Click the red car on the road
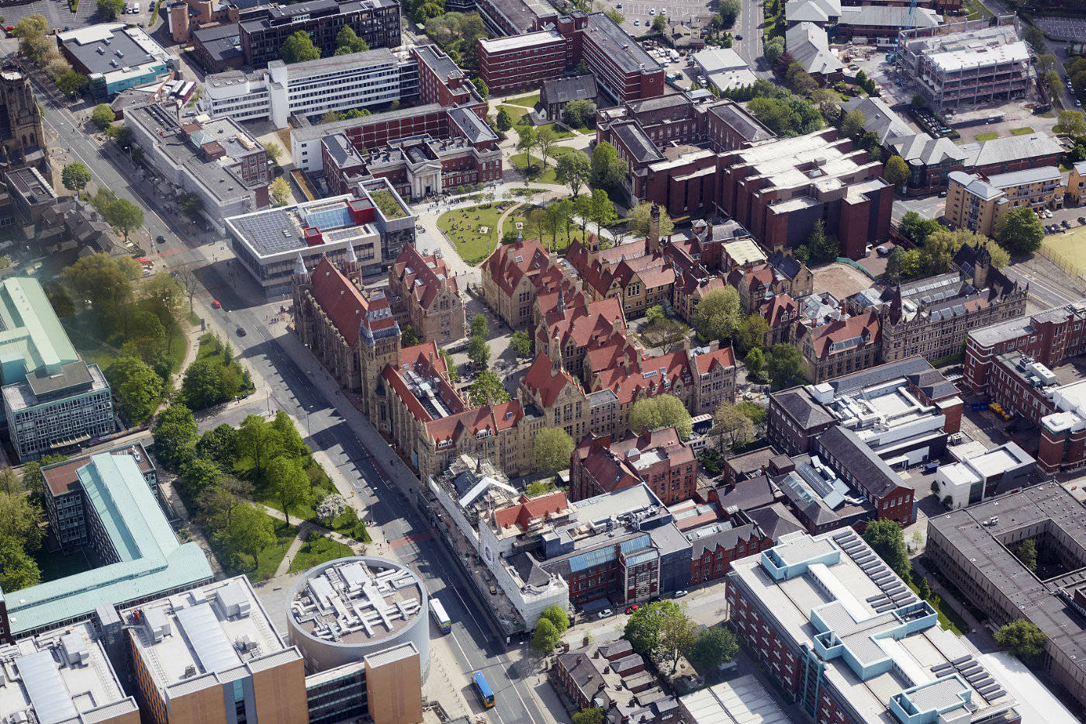 [x=216, y=303]
